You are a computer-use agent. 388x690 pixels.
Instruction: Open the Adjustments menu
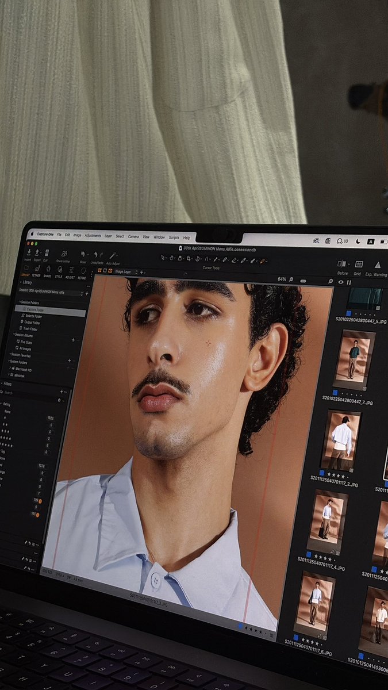point(93,235)
